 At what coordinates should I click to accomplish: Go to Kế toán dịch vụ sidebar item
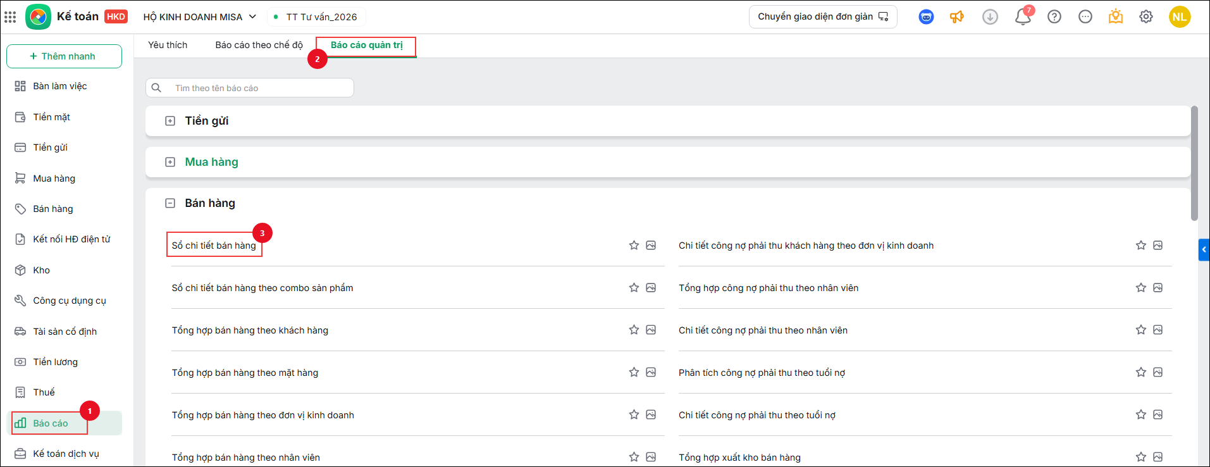[64, 454]
